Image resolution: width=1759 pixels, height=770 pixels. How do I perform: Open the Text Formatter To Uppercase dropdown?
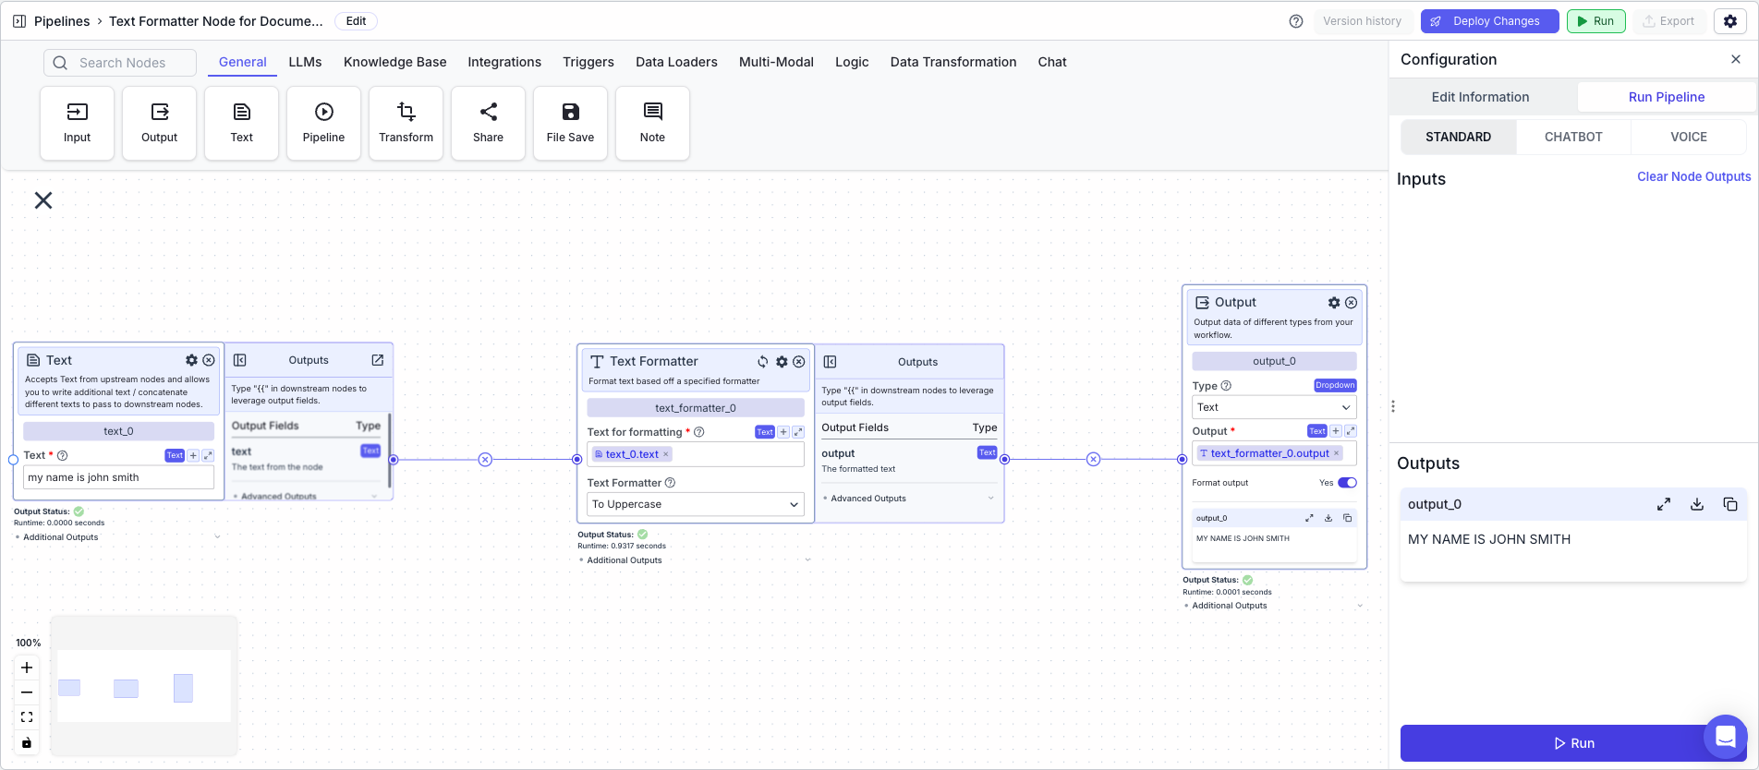click(696, 504)
